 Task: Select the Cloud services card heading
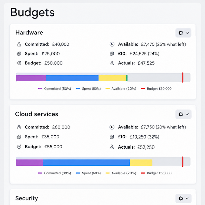[37, 114]
